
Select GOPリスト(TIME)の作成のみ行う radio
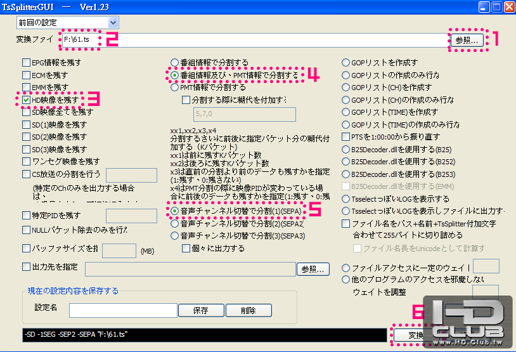point(345,124)
